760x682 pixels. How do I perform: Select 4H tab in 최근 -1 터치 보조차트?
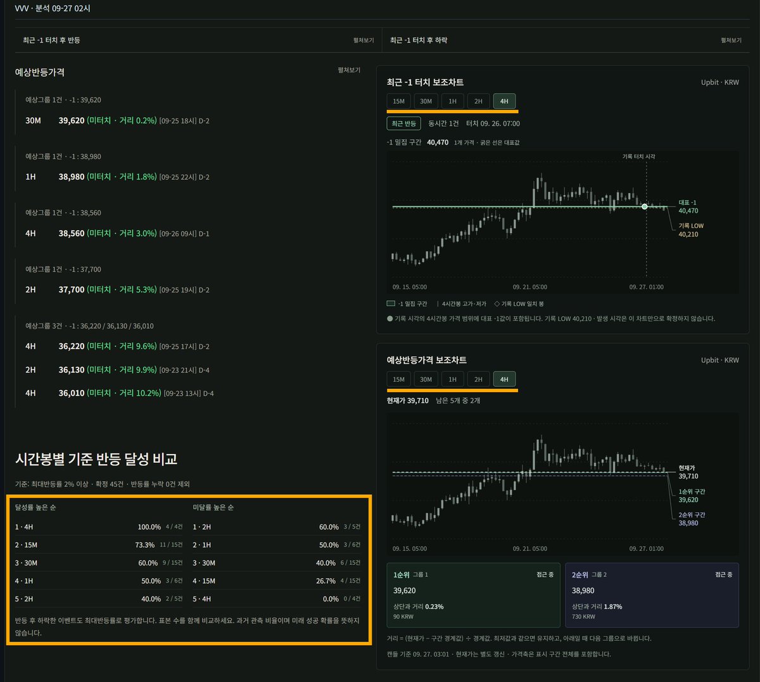pyautogui.click(x=504, y=101)
